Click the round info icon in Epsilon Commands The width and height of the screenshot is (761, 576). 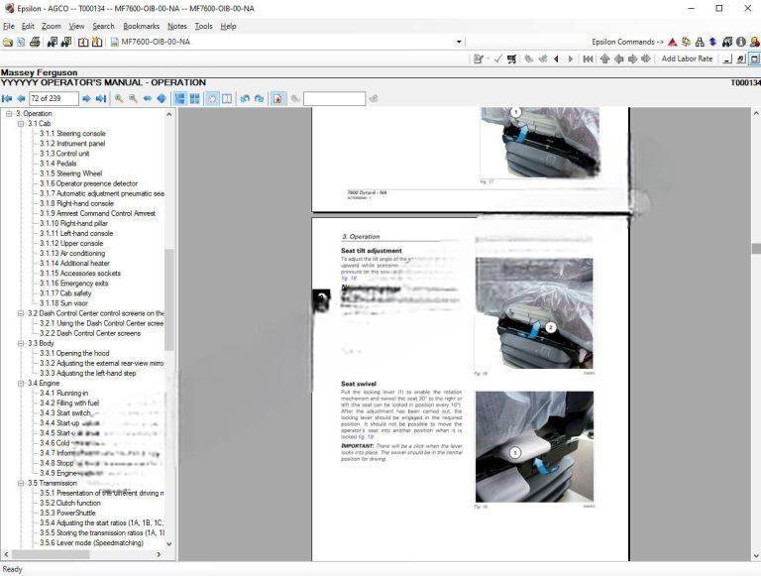click(740, 43)
